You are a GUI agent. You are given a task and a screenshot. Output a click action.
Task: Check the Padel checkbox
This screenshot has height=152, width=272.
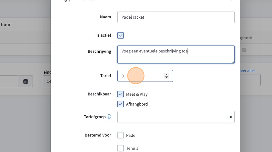pos(121,135)
